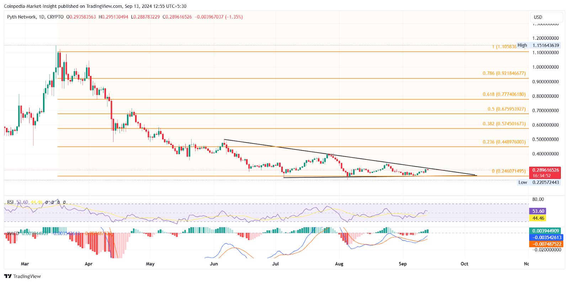
Task: Click the high price tag 1.151643639
Action: [546, 45]
